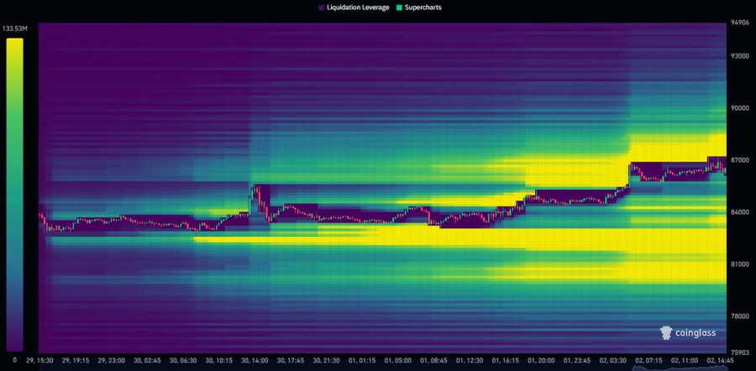Image resolution: width=756 pixels, height=371 pixels.
Task: Click the 29, 15:30 time label
Action: click(x=40, y=360)
